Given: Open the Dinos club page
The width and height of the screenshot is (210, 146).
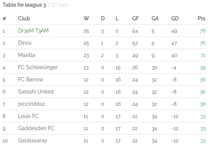Looking at the screenshot, I should point(25,43).
